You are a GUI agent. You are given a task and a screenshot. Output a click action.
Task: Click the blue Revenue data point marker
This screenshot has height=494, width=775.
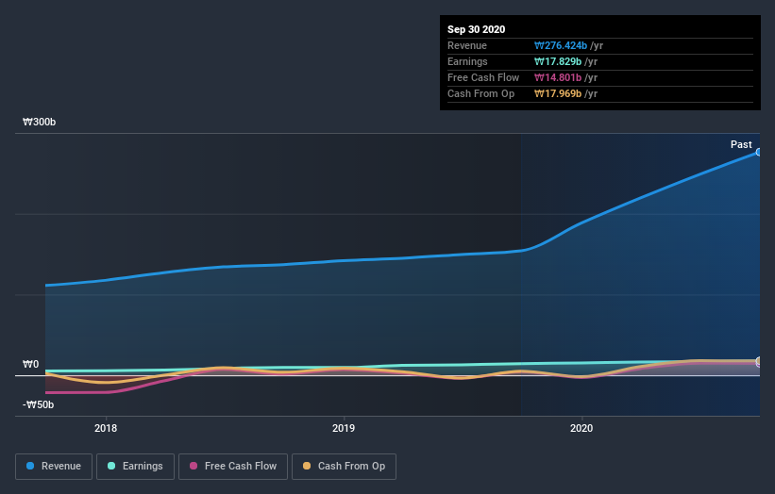pyautogui.click(x=759, y=153)
